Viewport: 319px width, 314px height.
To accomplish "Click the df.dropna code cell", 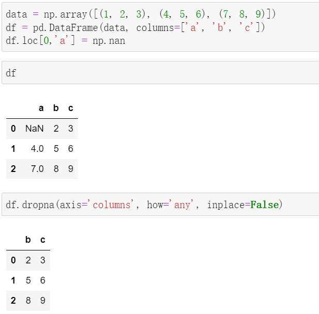I will tap(160, 205).
